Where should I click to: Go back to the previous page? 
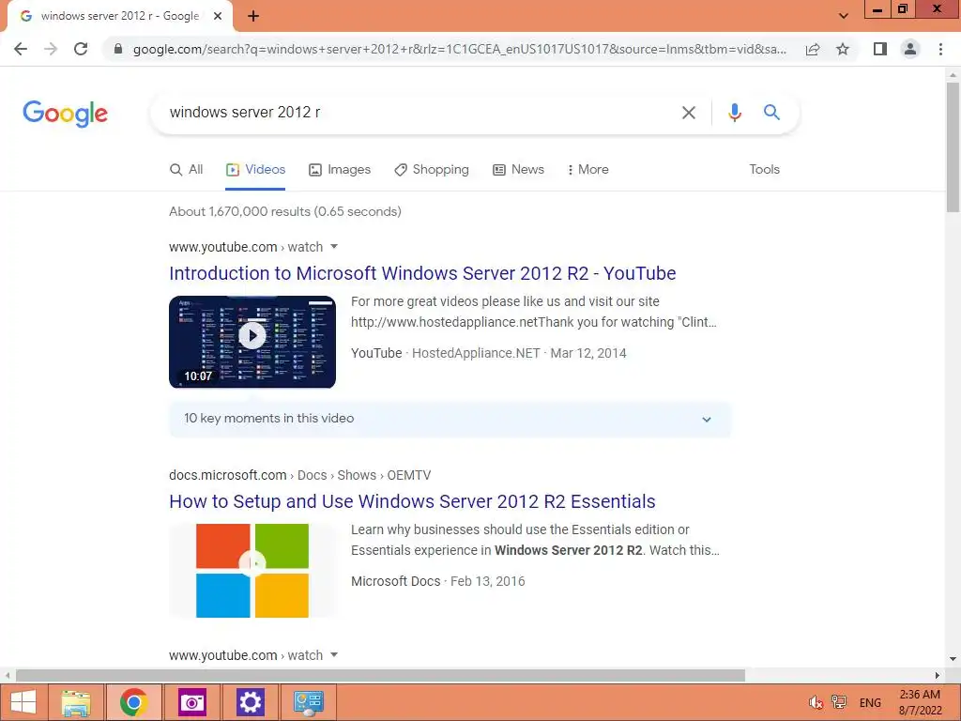click(x=21, y=49)
